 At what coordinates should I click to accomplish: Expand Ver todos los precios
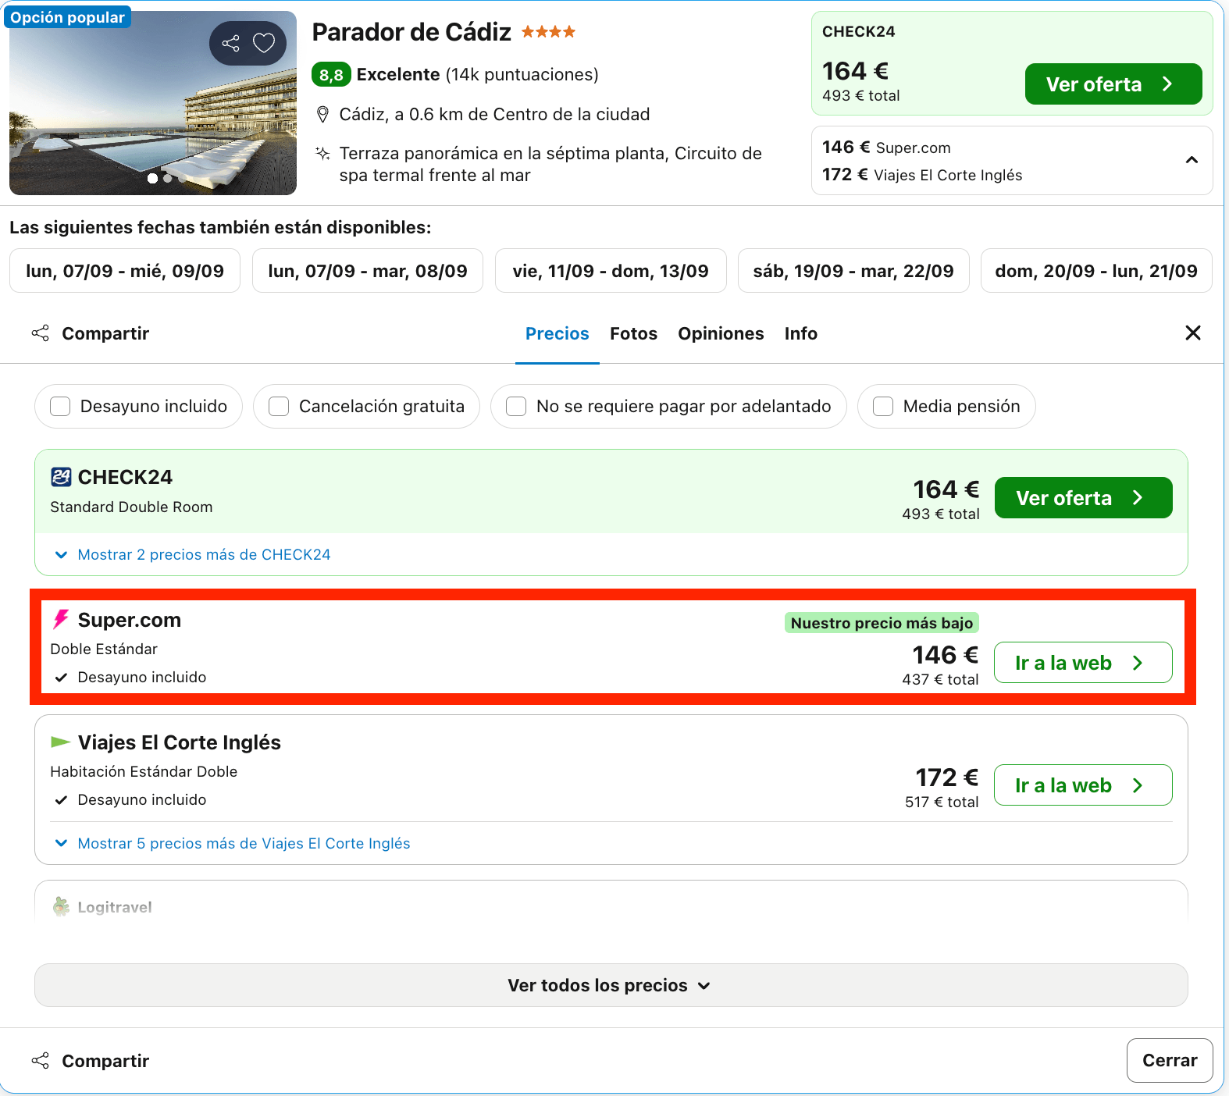tap(611, 985)
